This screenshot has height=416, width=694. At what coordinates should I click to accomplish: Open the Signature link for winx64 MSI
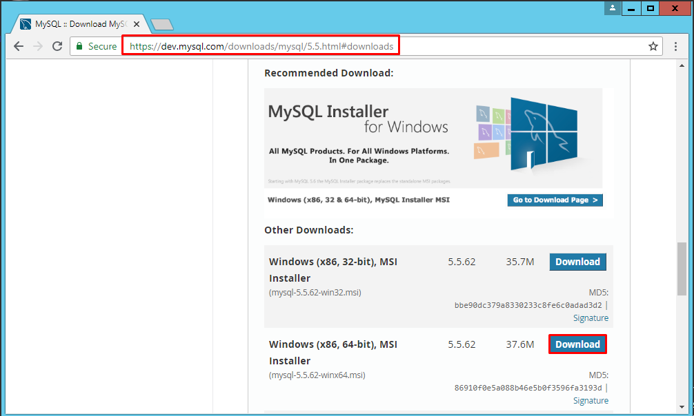tap(591, 401)
